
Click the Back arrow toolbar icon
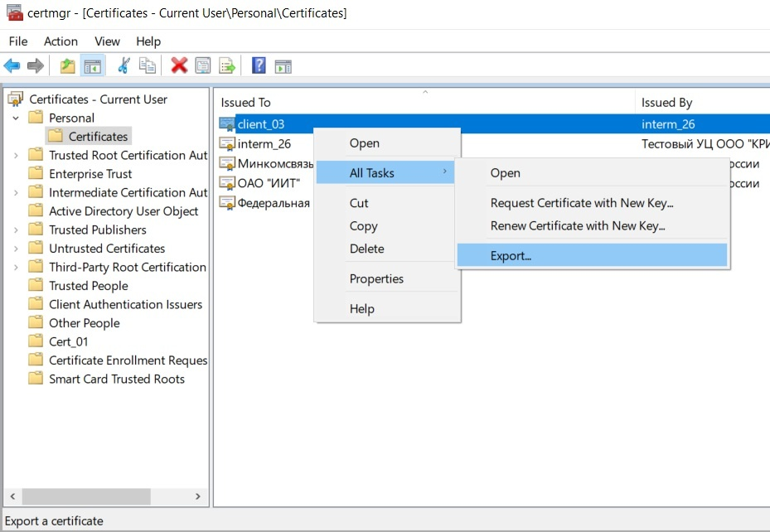pos(12,65)
